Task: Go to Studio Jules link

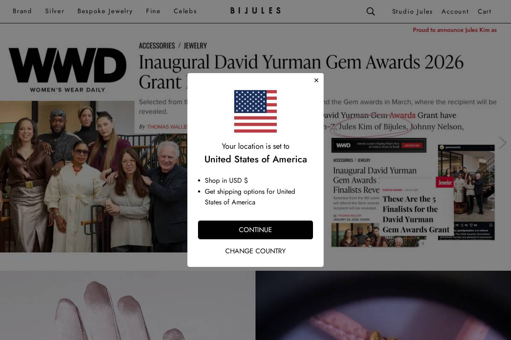Action: coord(412,11)
